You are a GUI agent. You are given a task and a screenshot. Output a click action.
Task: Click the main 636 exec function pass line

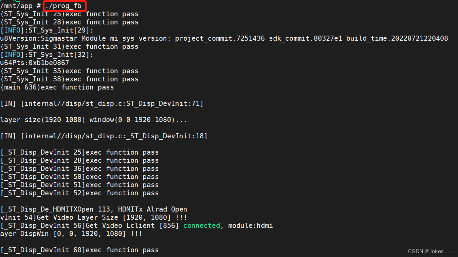[x=57, y=87]
